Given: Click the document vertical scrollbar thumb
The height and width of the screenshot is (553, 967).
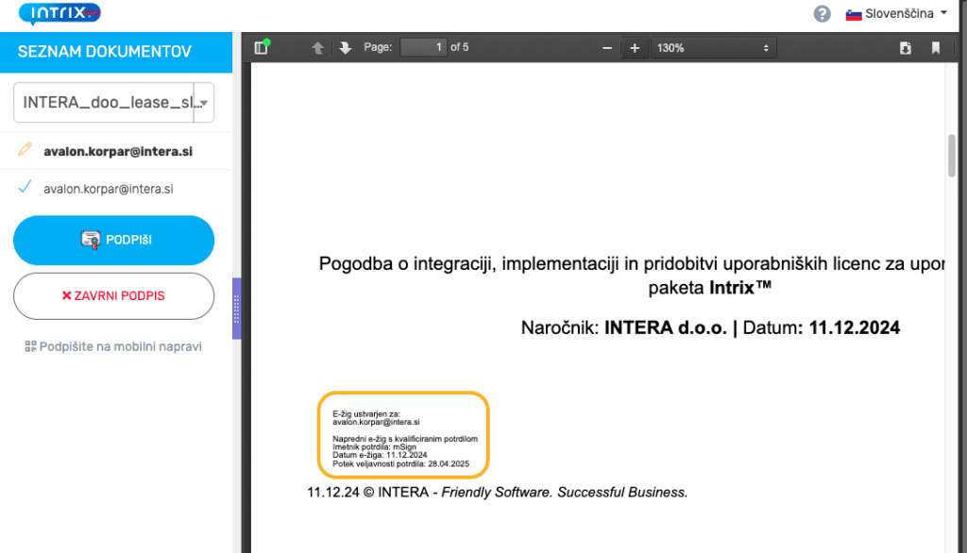Looking at the screenshot, I should coord(951,156).
